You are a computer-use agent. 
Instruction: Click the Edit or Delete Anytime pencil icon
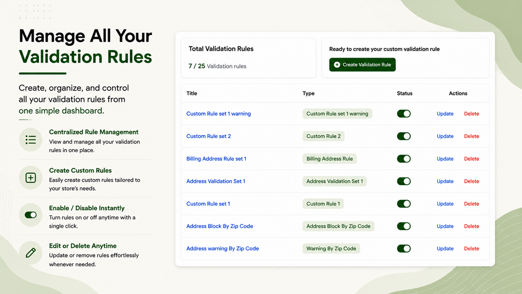(x=31, y=253)
